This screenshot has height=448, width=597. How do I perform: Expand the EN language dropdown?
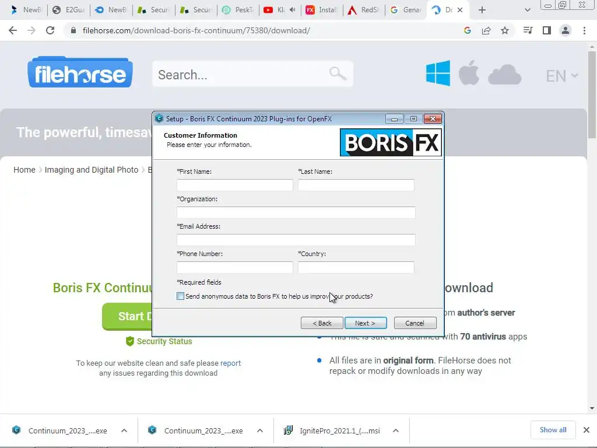[562, 76]
